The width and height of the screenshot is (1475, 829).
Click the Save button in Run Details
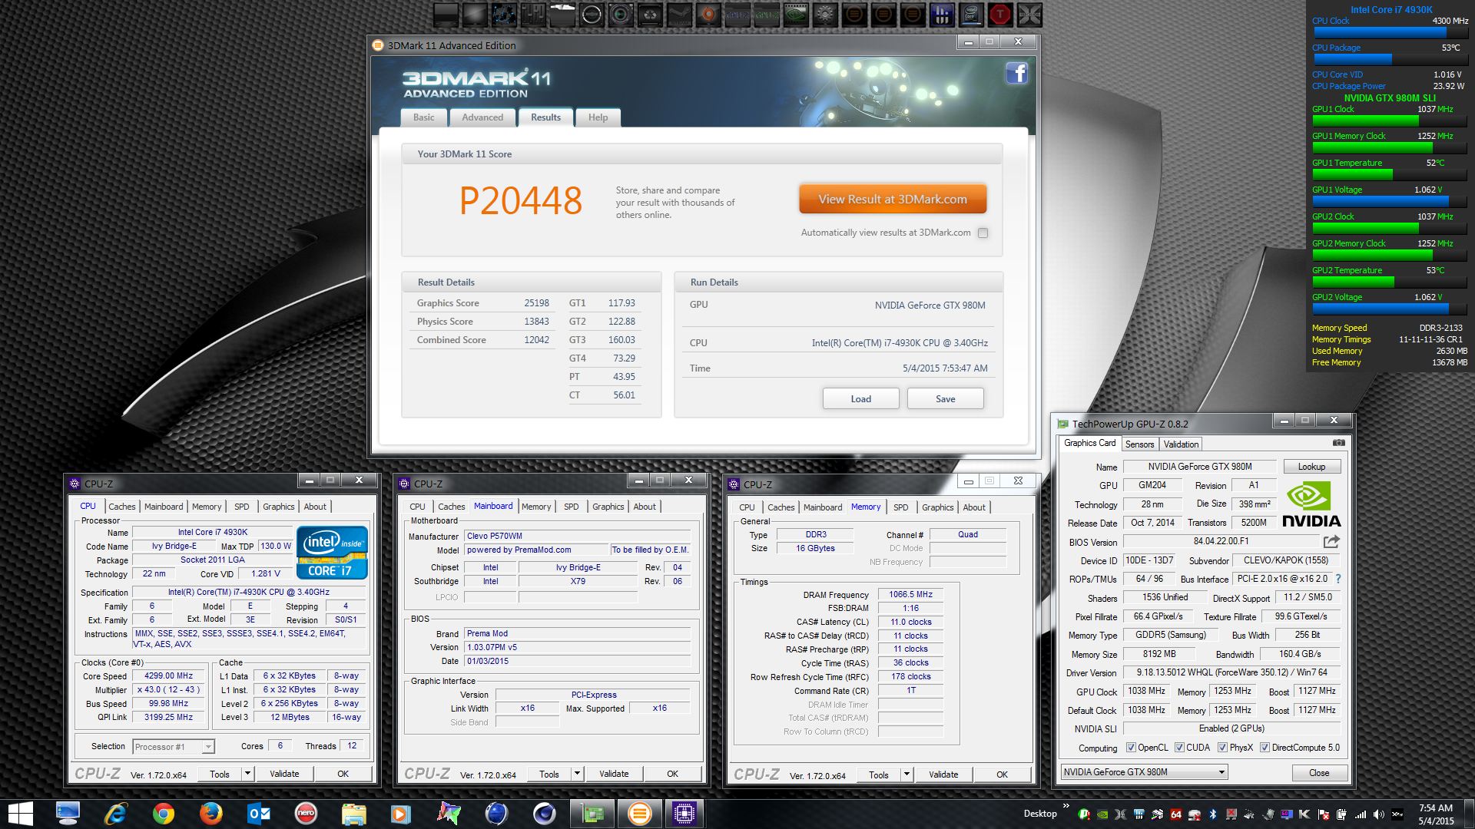pos(946,398)
